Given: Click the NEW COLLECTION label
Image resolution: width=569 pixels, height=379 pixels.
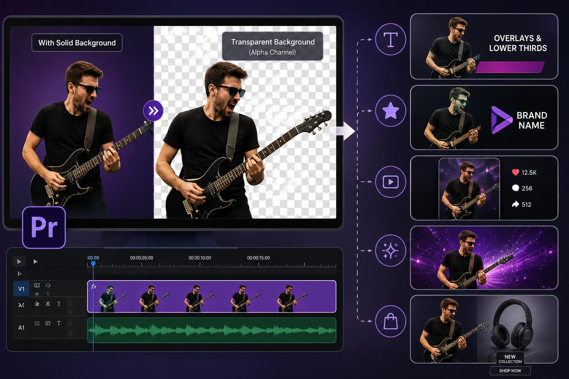Looking at the screenshot, I should [510, 359].
